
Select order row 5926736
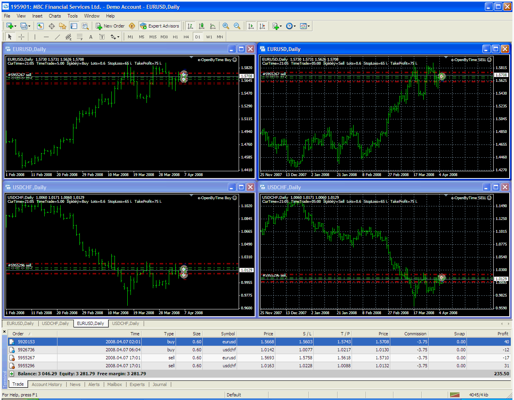259,350
